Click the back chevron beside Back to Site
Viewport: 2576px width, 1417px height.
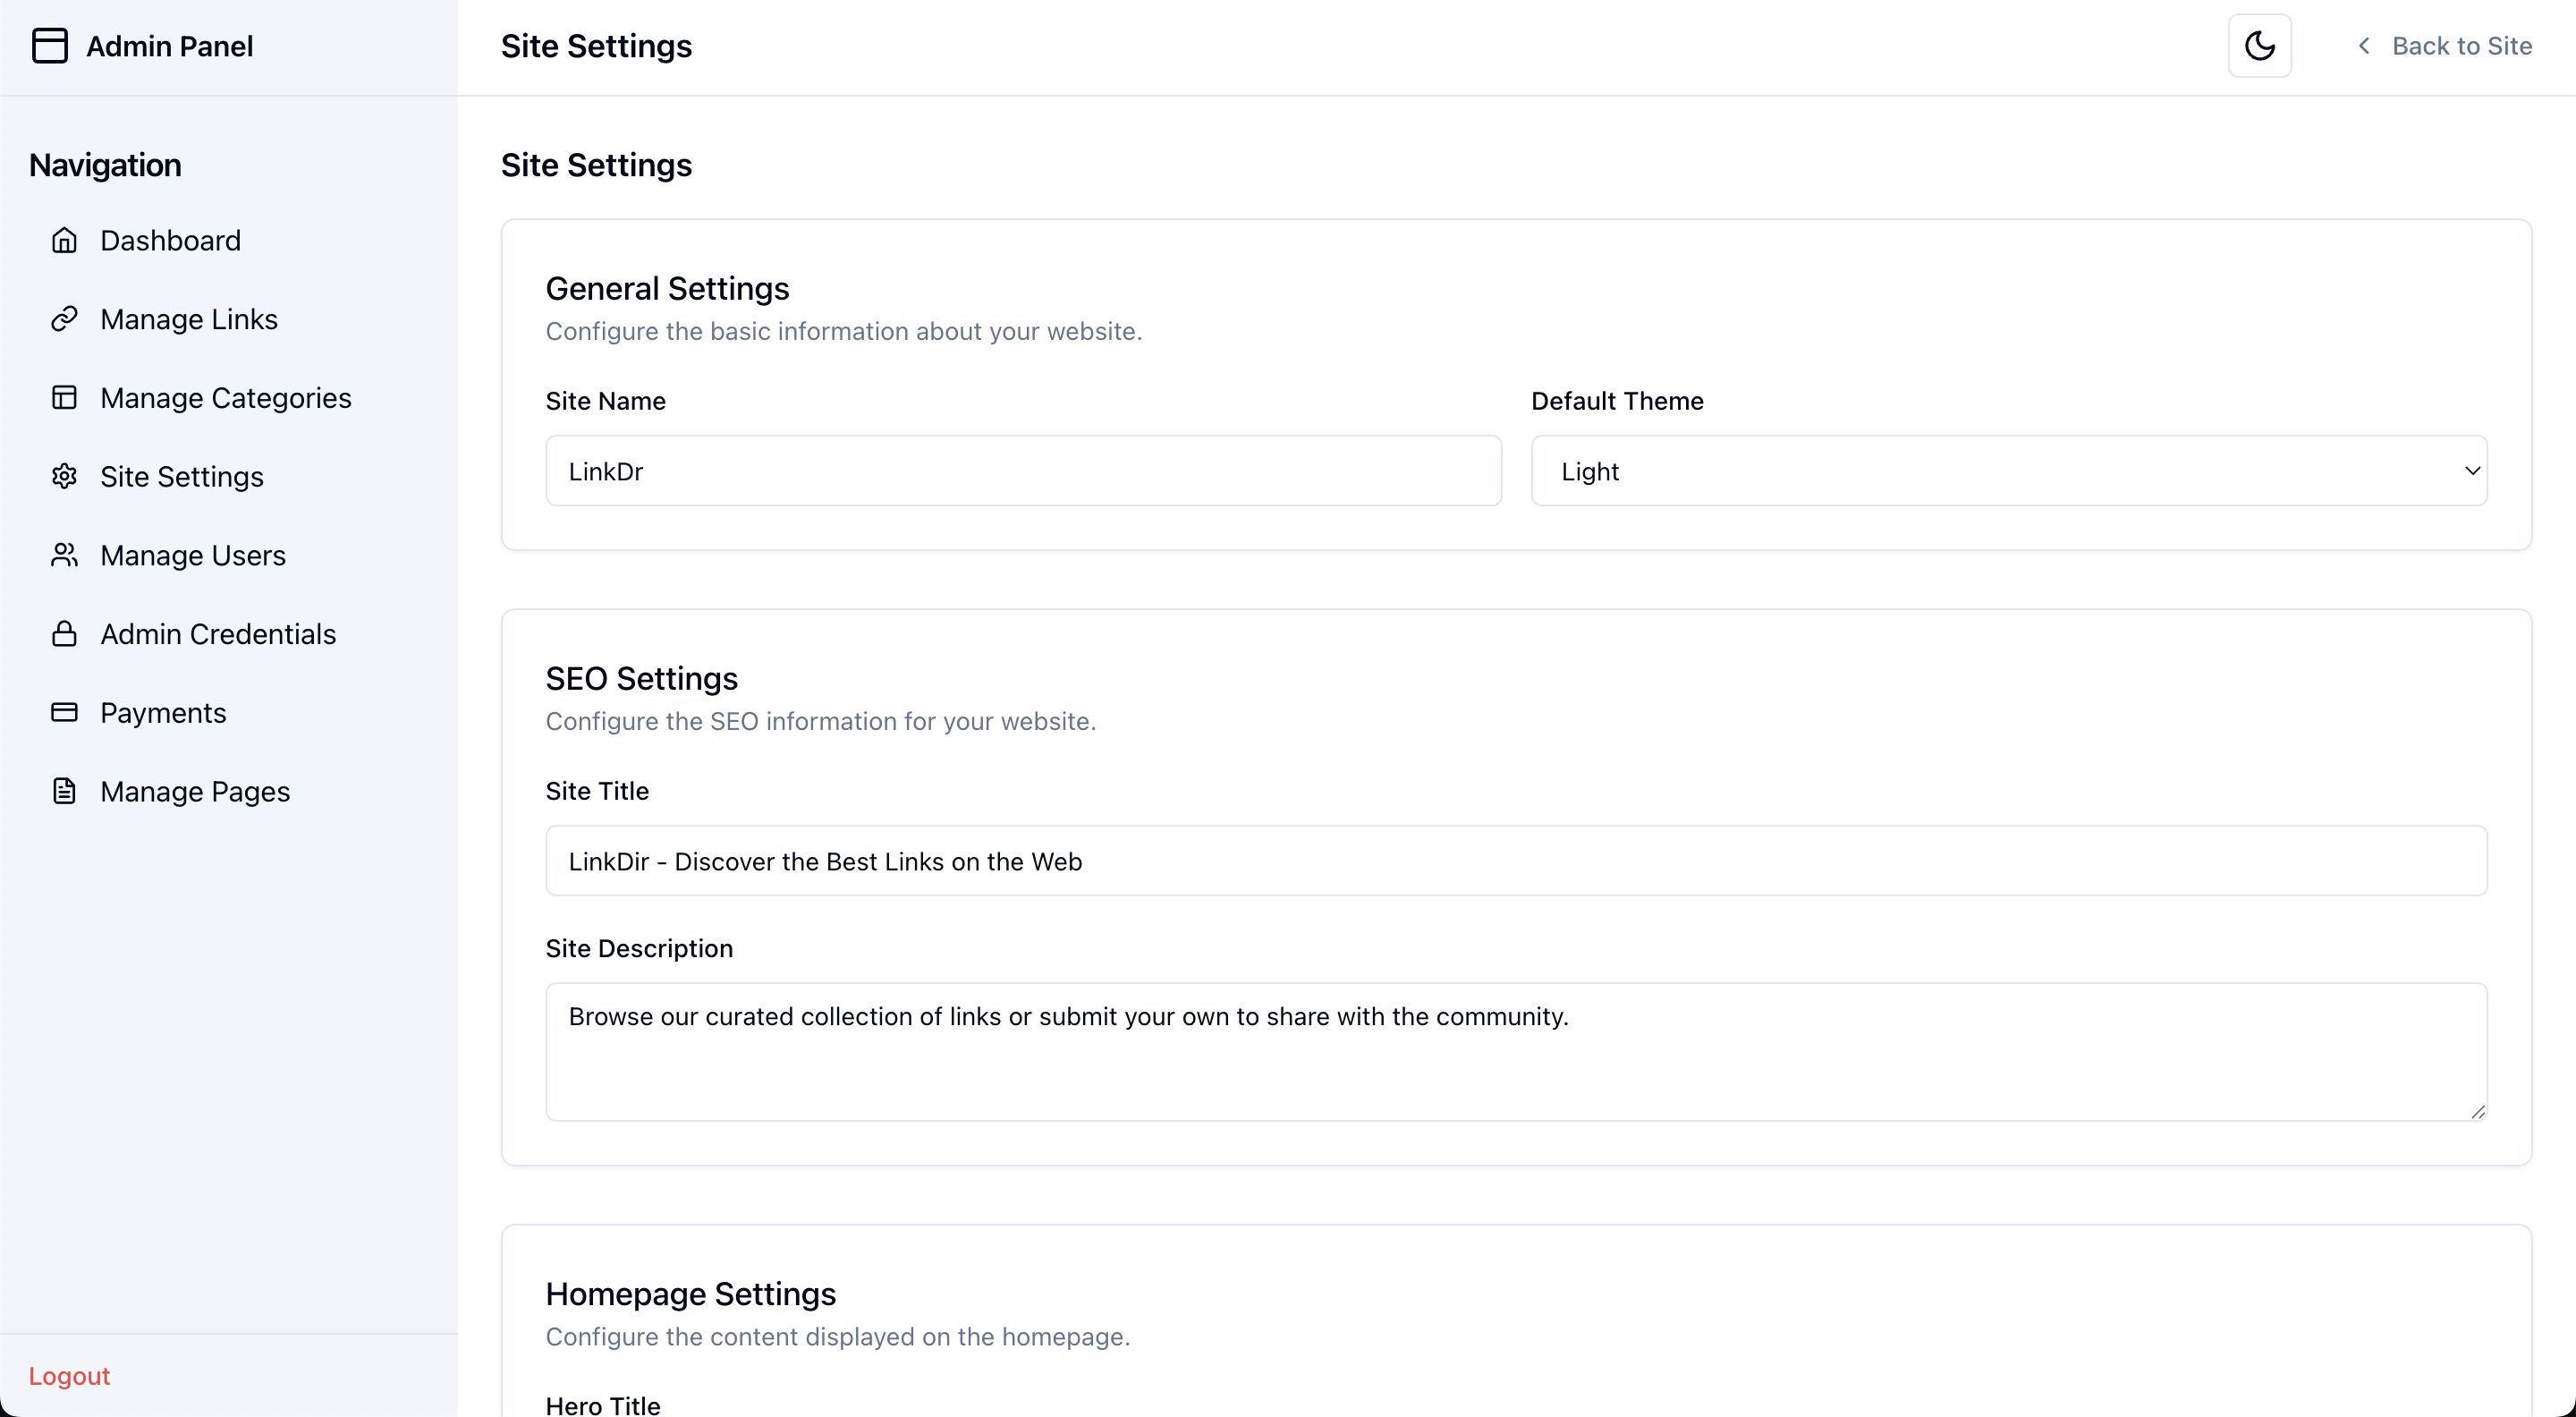point(2364,46)
